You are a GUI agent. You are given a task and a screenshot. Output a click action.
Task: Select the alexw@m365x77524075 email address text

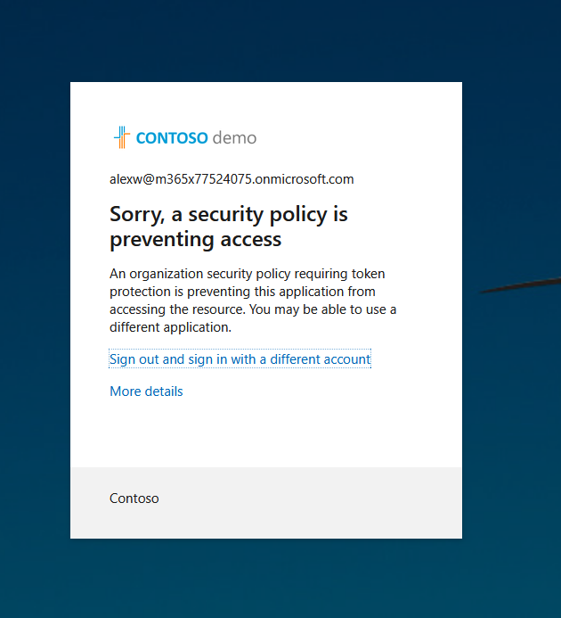(232, 179)
